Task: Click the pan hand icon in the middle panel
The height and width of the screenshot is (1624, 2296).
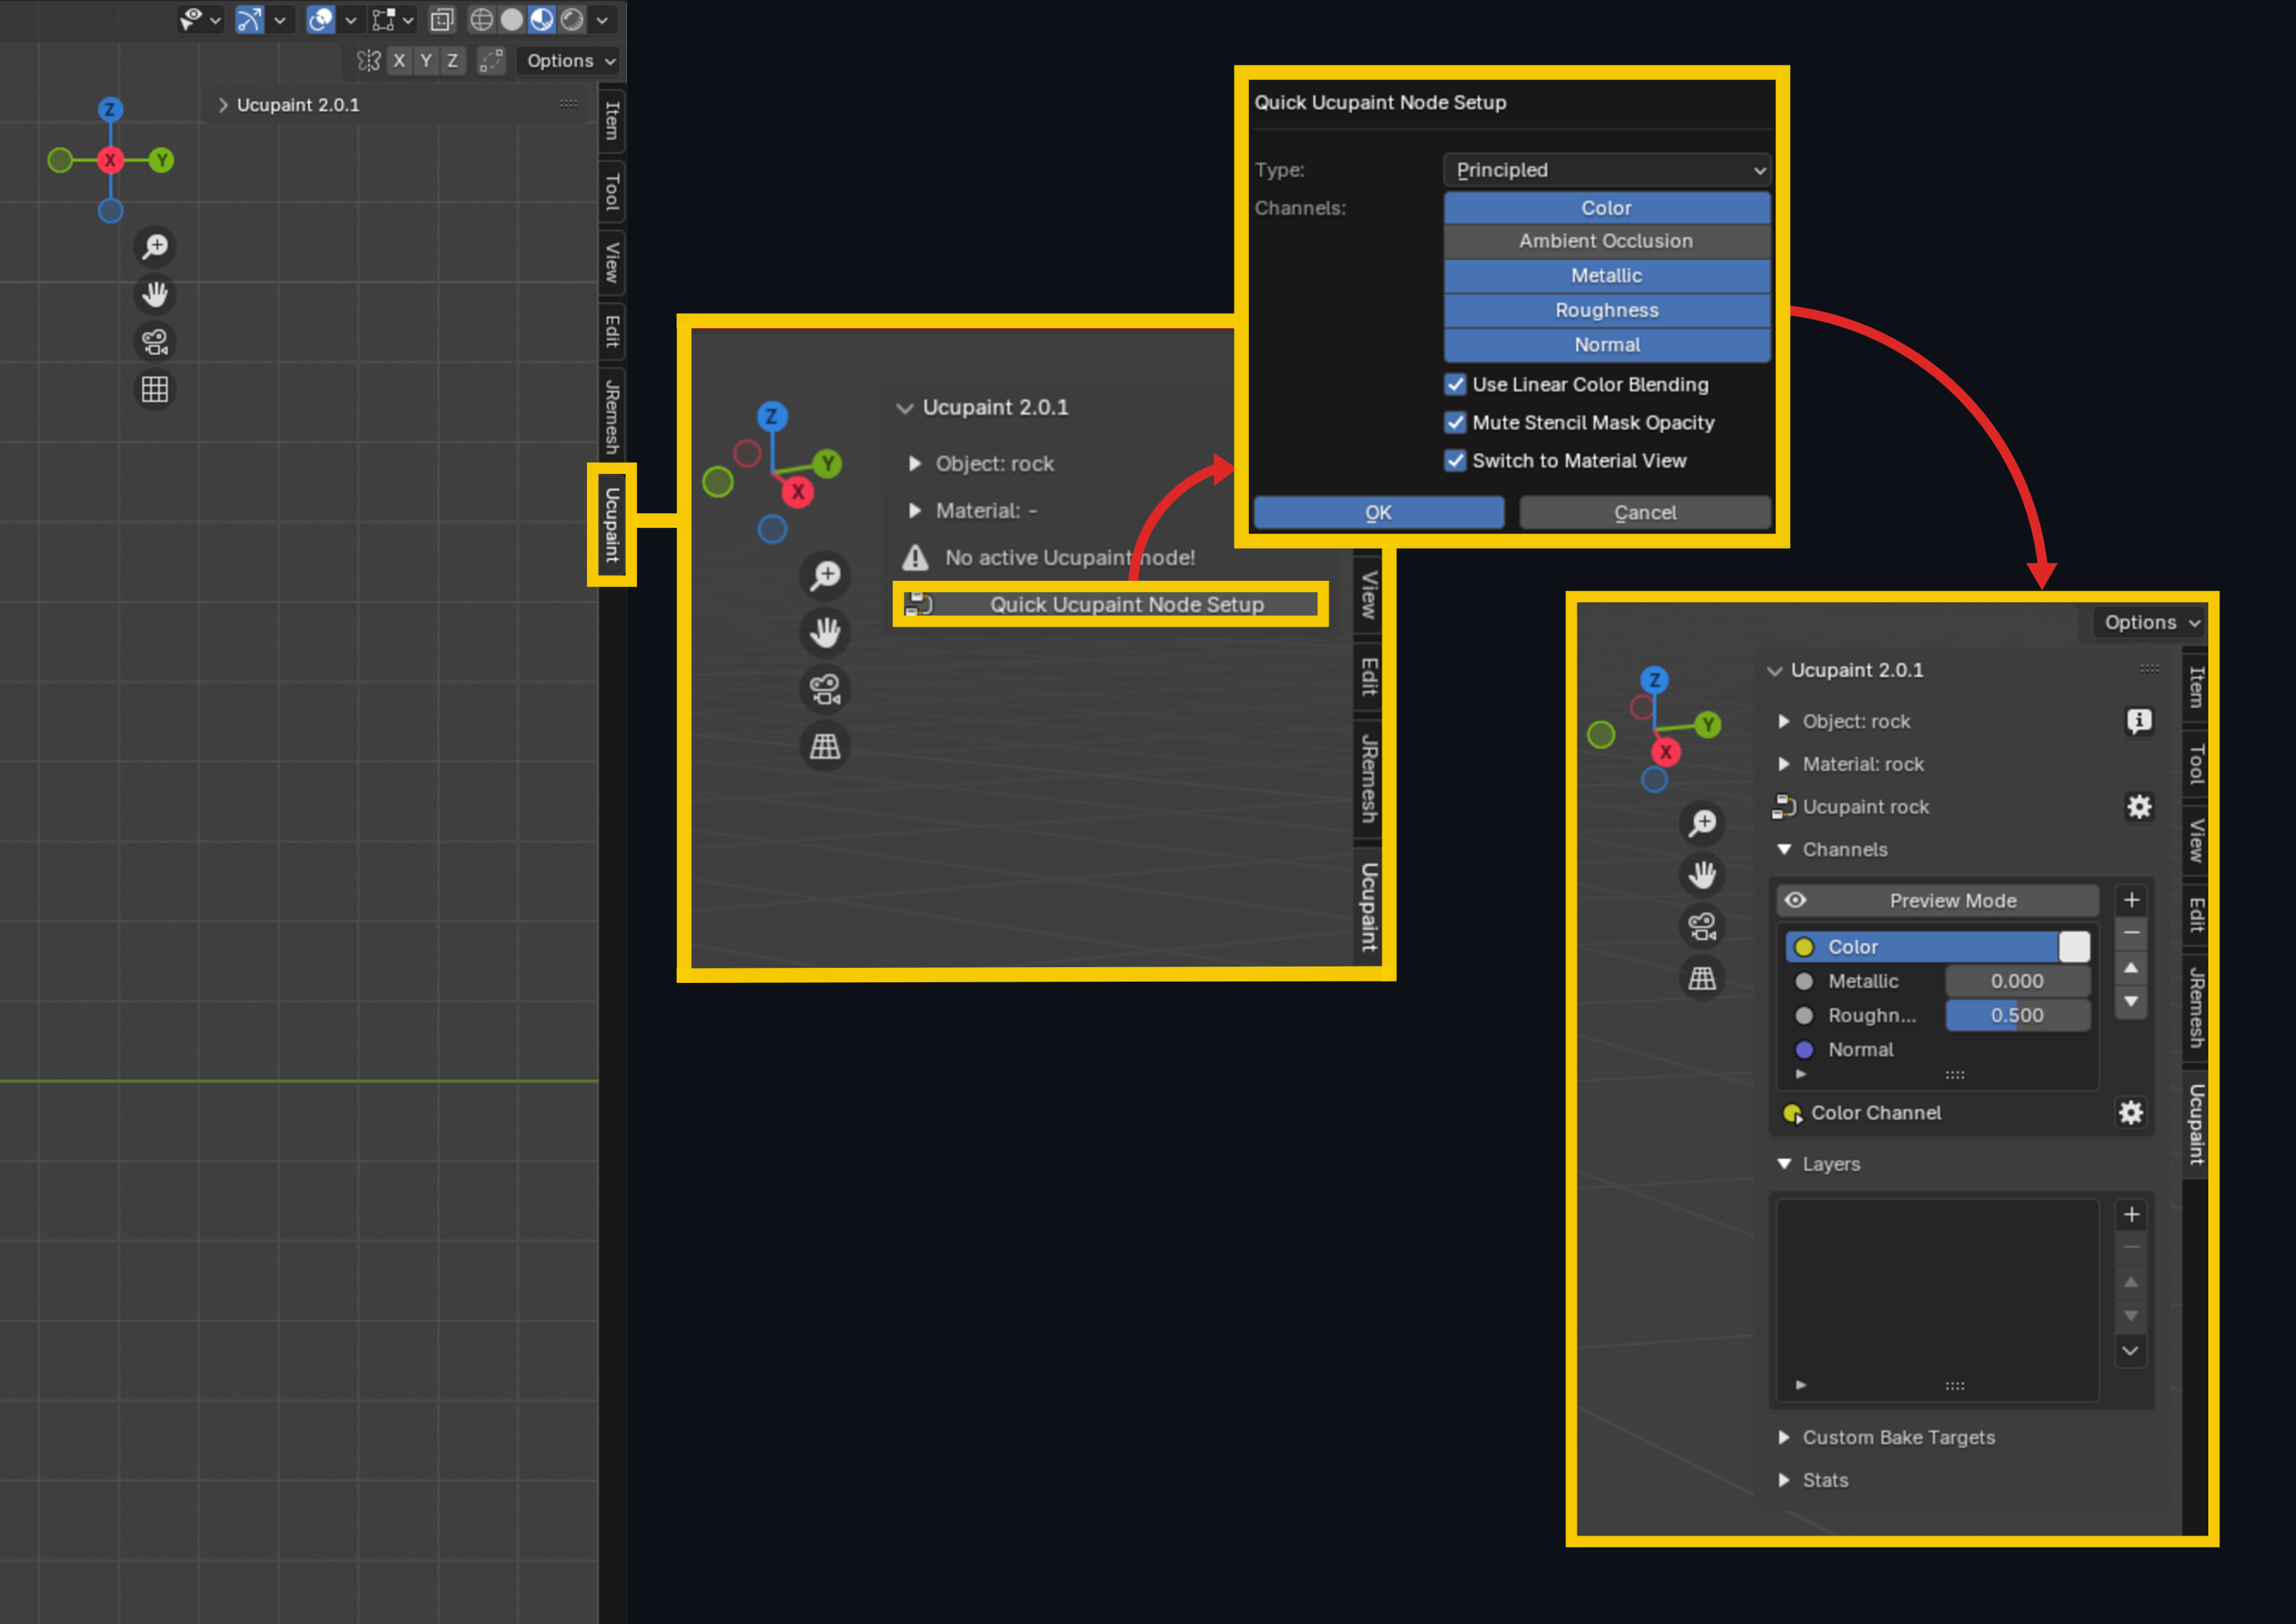Action: click(825, 633)
